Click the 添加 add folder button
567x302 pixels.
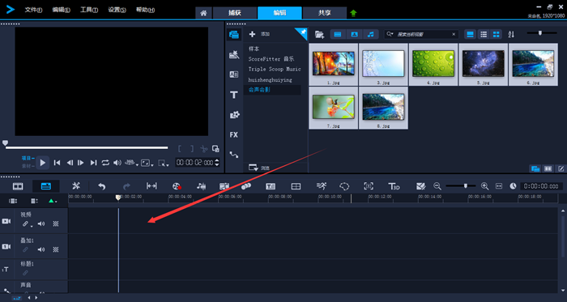coord(260,34)
